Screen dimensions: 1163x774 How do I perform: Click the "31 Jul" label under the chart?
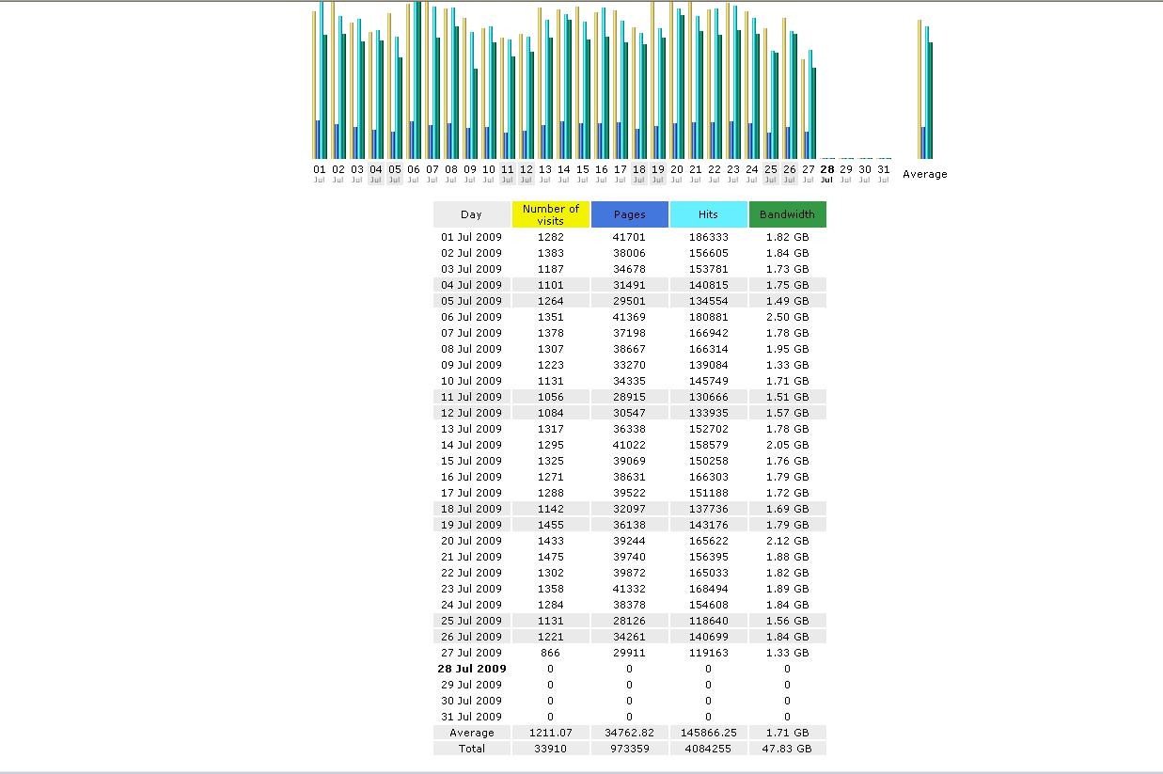click(x=883, y=173)
